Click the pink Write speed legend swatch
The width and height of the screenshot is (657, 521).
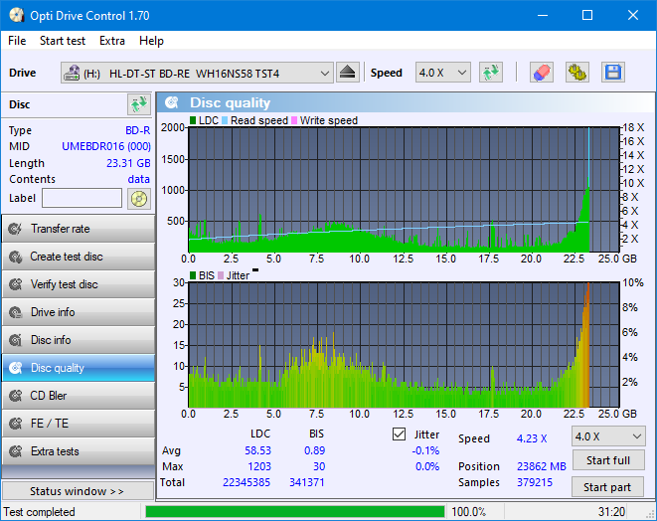[x=294, y=120]
